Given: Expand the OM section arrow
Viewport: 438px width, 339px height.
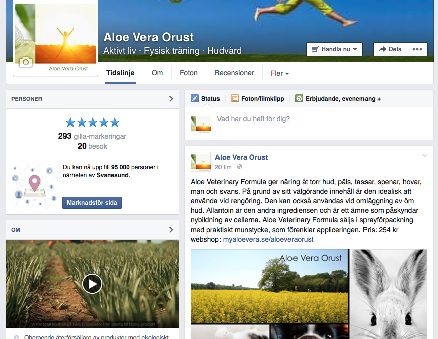Looking at the screenshot, I should point(171,230).
